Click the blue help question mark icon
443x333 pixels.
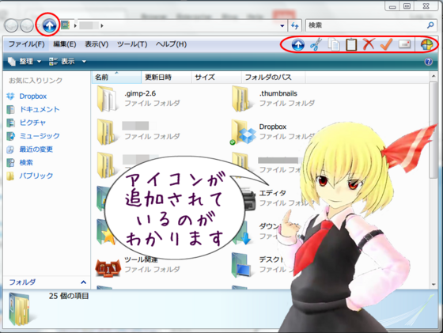(x=428, y=61)
